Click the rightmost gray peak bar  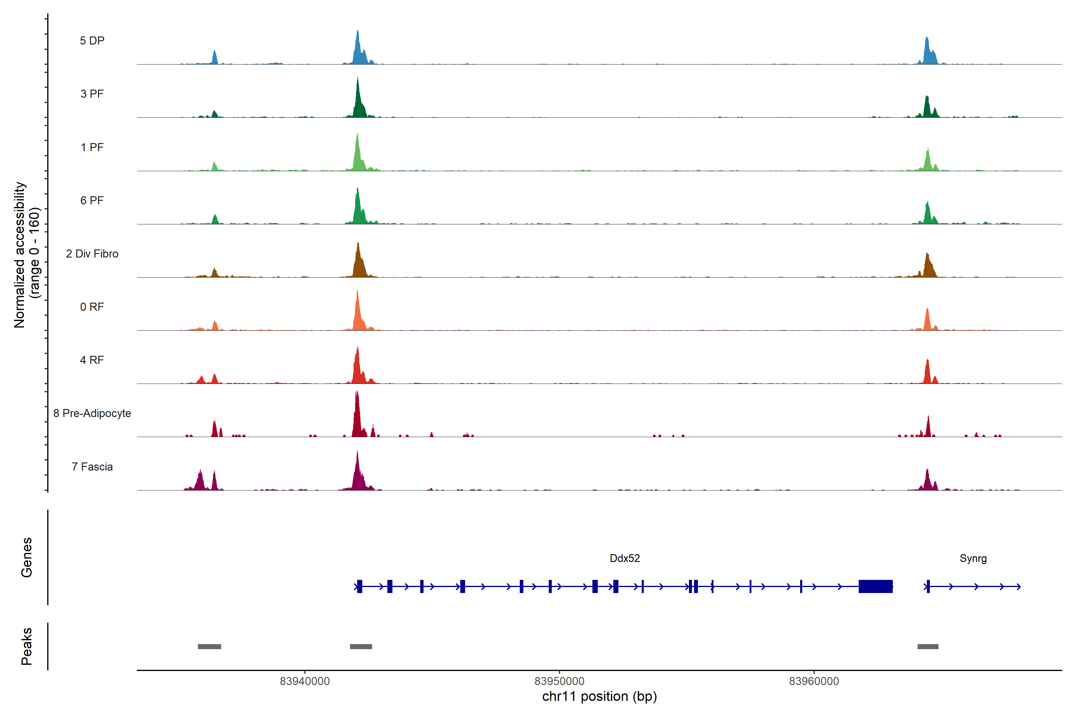[928, 646]
